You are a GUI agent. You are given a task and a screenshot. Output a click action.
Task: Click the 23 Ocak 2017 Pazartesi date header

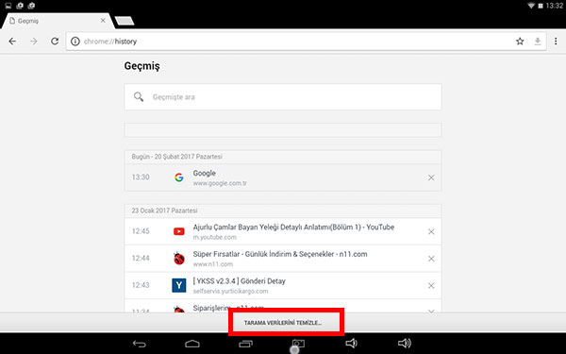coord(164,211)
